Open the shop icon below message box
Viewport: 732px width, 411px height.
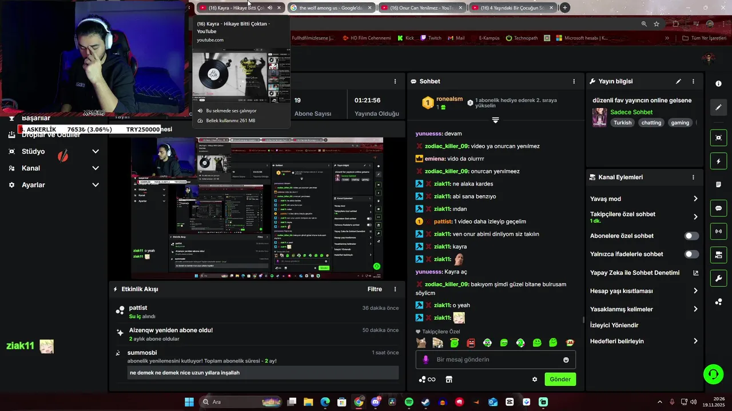click(449, 380)
